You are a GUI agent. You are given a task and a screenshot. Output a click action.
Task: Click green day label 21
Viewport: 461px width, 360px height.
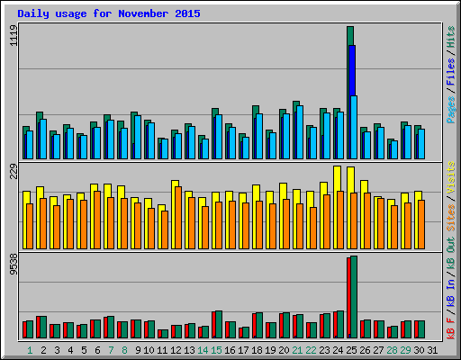click(x=297, y=350)
